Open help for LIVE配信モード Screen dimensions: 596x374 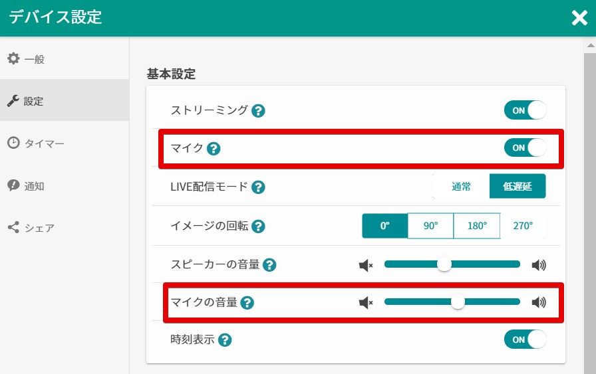258,187
